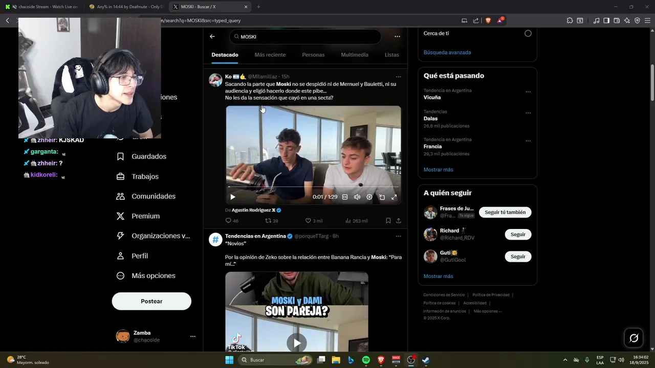This screenshot has height=368, width=655.
Task: Open Steam from the taskbar
Action: click(x=426, y=360)
